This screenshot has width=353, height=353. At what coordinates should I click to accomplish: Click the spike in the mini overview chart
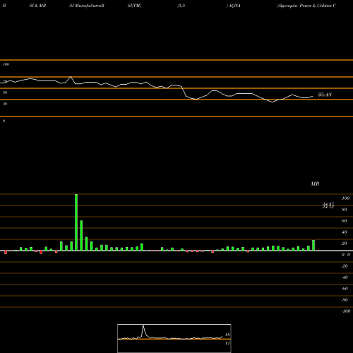point(143,326)
